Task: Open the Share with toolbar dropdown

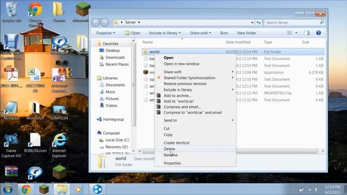Action: [x=201, y=33]
